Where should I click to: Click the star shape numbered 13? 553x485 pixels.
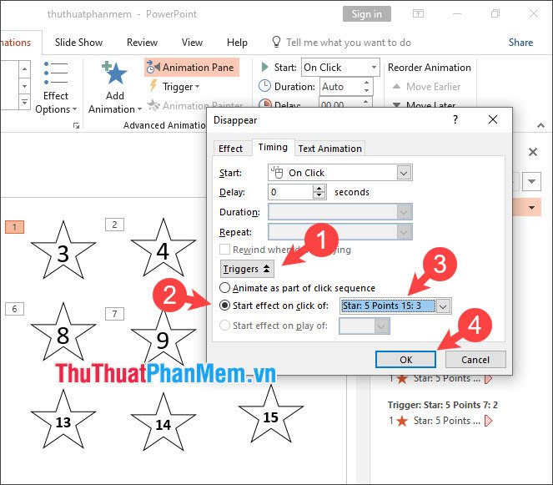63,420
